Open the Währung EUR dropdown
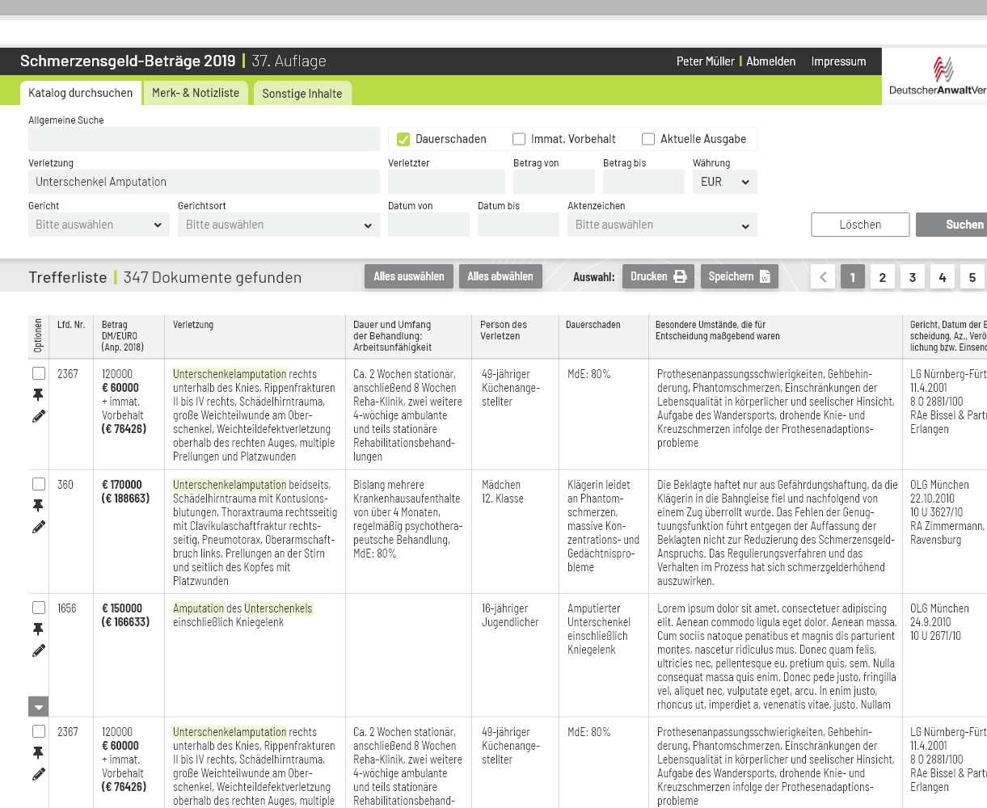 pos(724,182)
